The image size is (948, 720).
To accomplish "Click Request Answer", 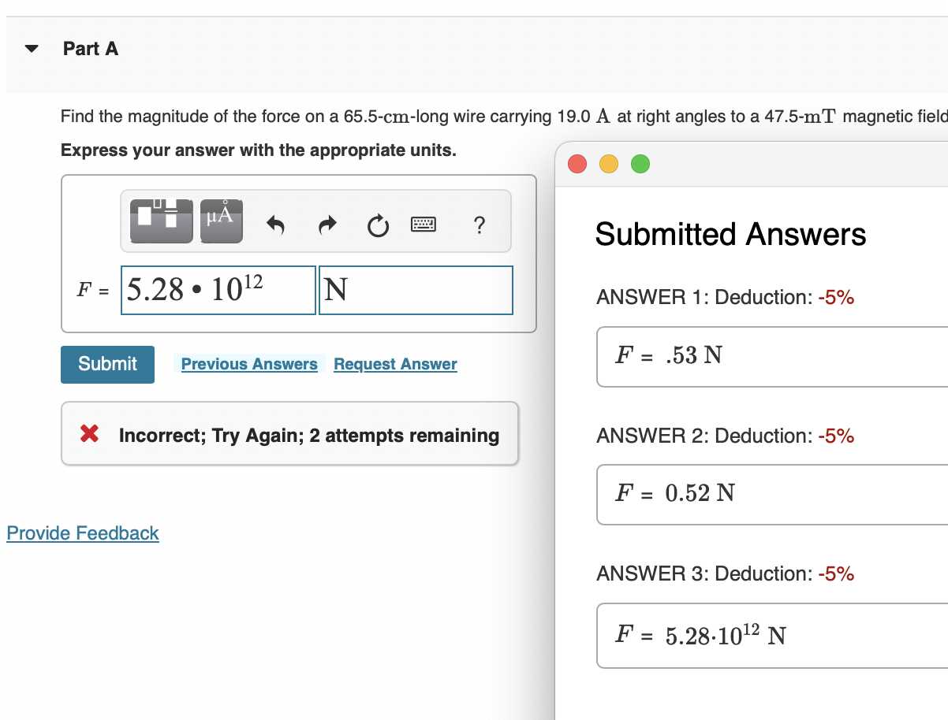I will pos(395,364).
